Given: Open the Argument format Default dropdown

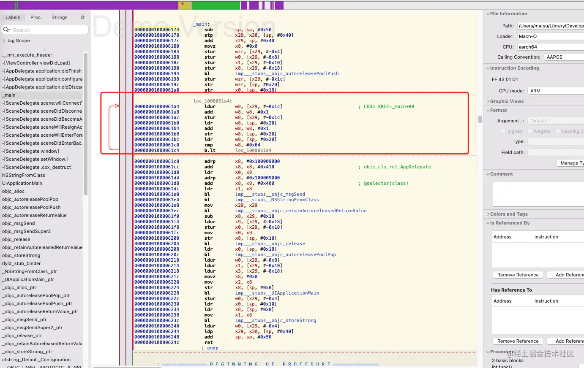Looking at the screenshot, I should tap(556, 121).
